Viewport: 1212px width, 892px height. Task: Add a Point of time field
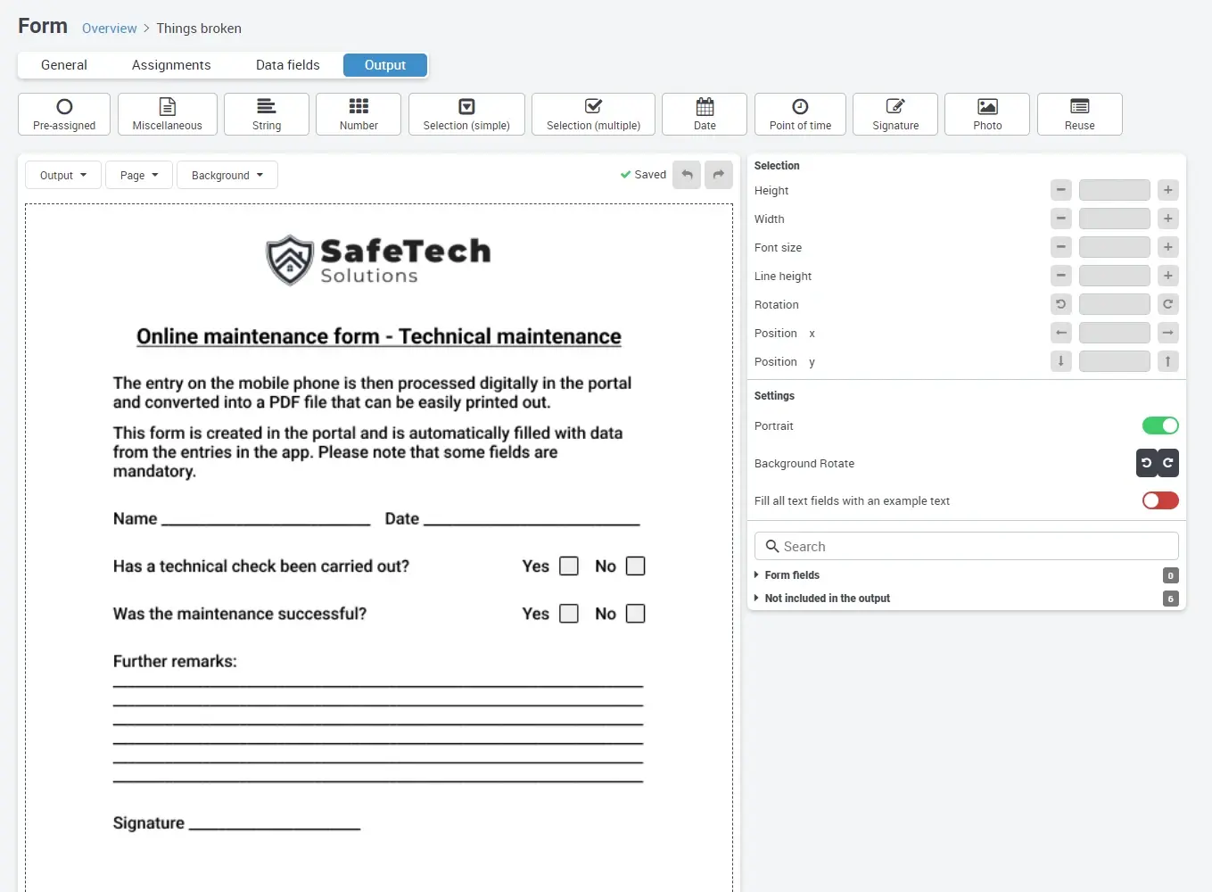799,114
